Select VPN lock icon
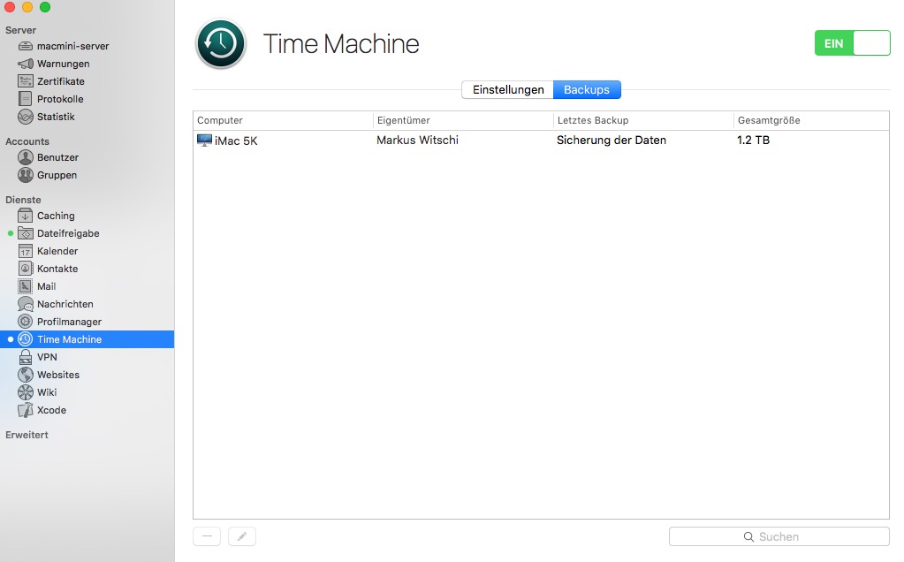904x562 pixels. coord(26,357)
